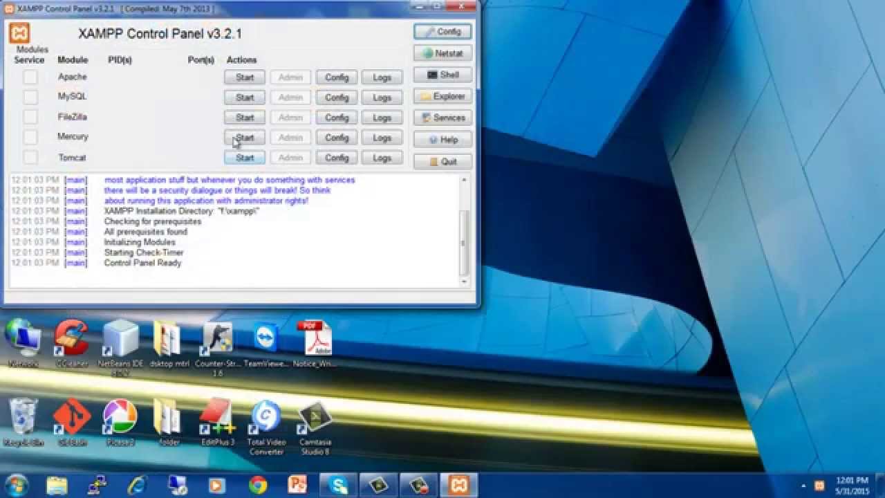View Logs for the MySQL module
Screen dimensions: 885x498
click(x=382, y=98)
